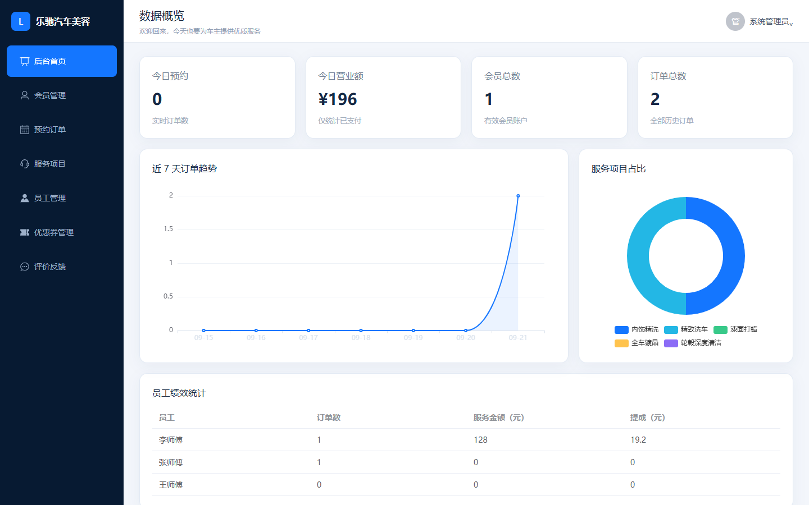This screenshot has height=505, width=809.
Task: Click the 会员管理 user icon
Action: [x=25, y=95]
